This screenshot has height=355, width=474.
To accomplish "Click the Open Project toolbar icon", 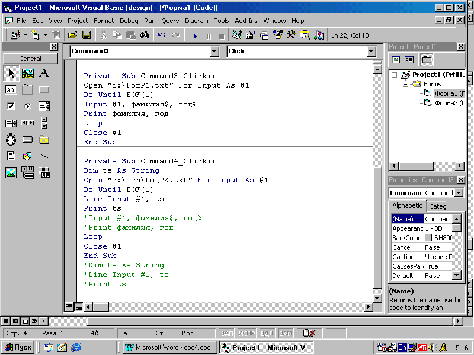I will pos(72,35).
